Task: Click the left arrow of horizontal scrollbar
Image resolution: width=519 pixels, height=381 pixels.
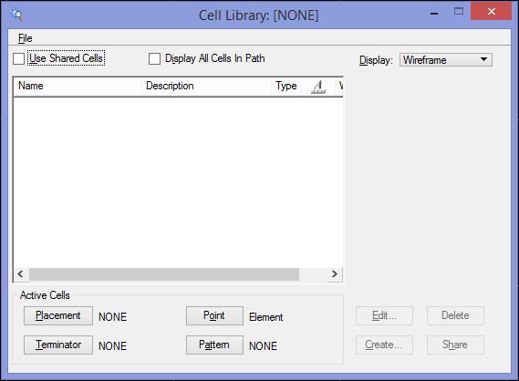Action: 20,273
